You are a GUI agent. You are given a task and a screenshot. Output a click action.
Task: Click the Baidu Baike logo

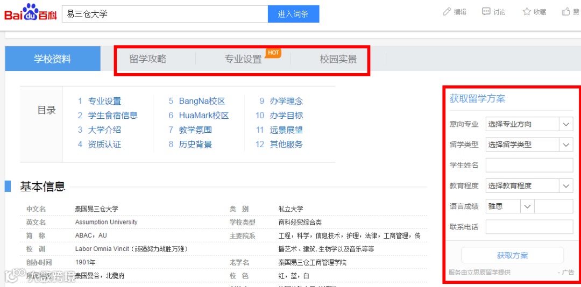(30, 13)
